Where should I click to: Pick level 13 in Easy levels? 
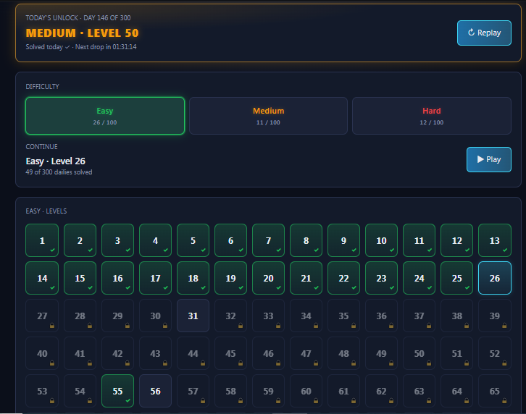click(x=494, y=240)
